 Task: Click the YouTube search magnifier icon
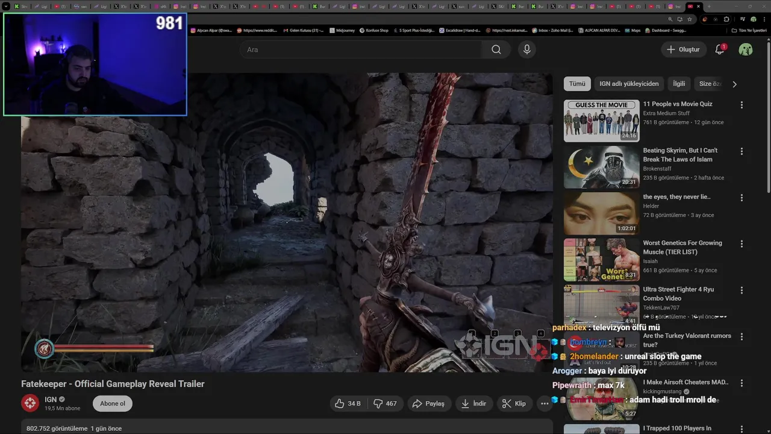point(496,49)
